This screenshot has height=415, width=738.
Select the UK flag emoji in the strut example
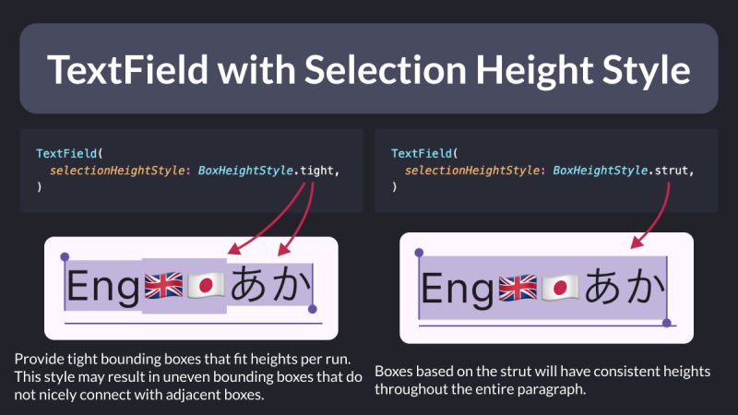click(x=518, y=290)
